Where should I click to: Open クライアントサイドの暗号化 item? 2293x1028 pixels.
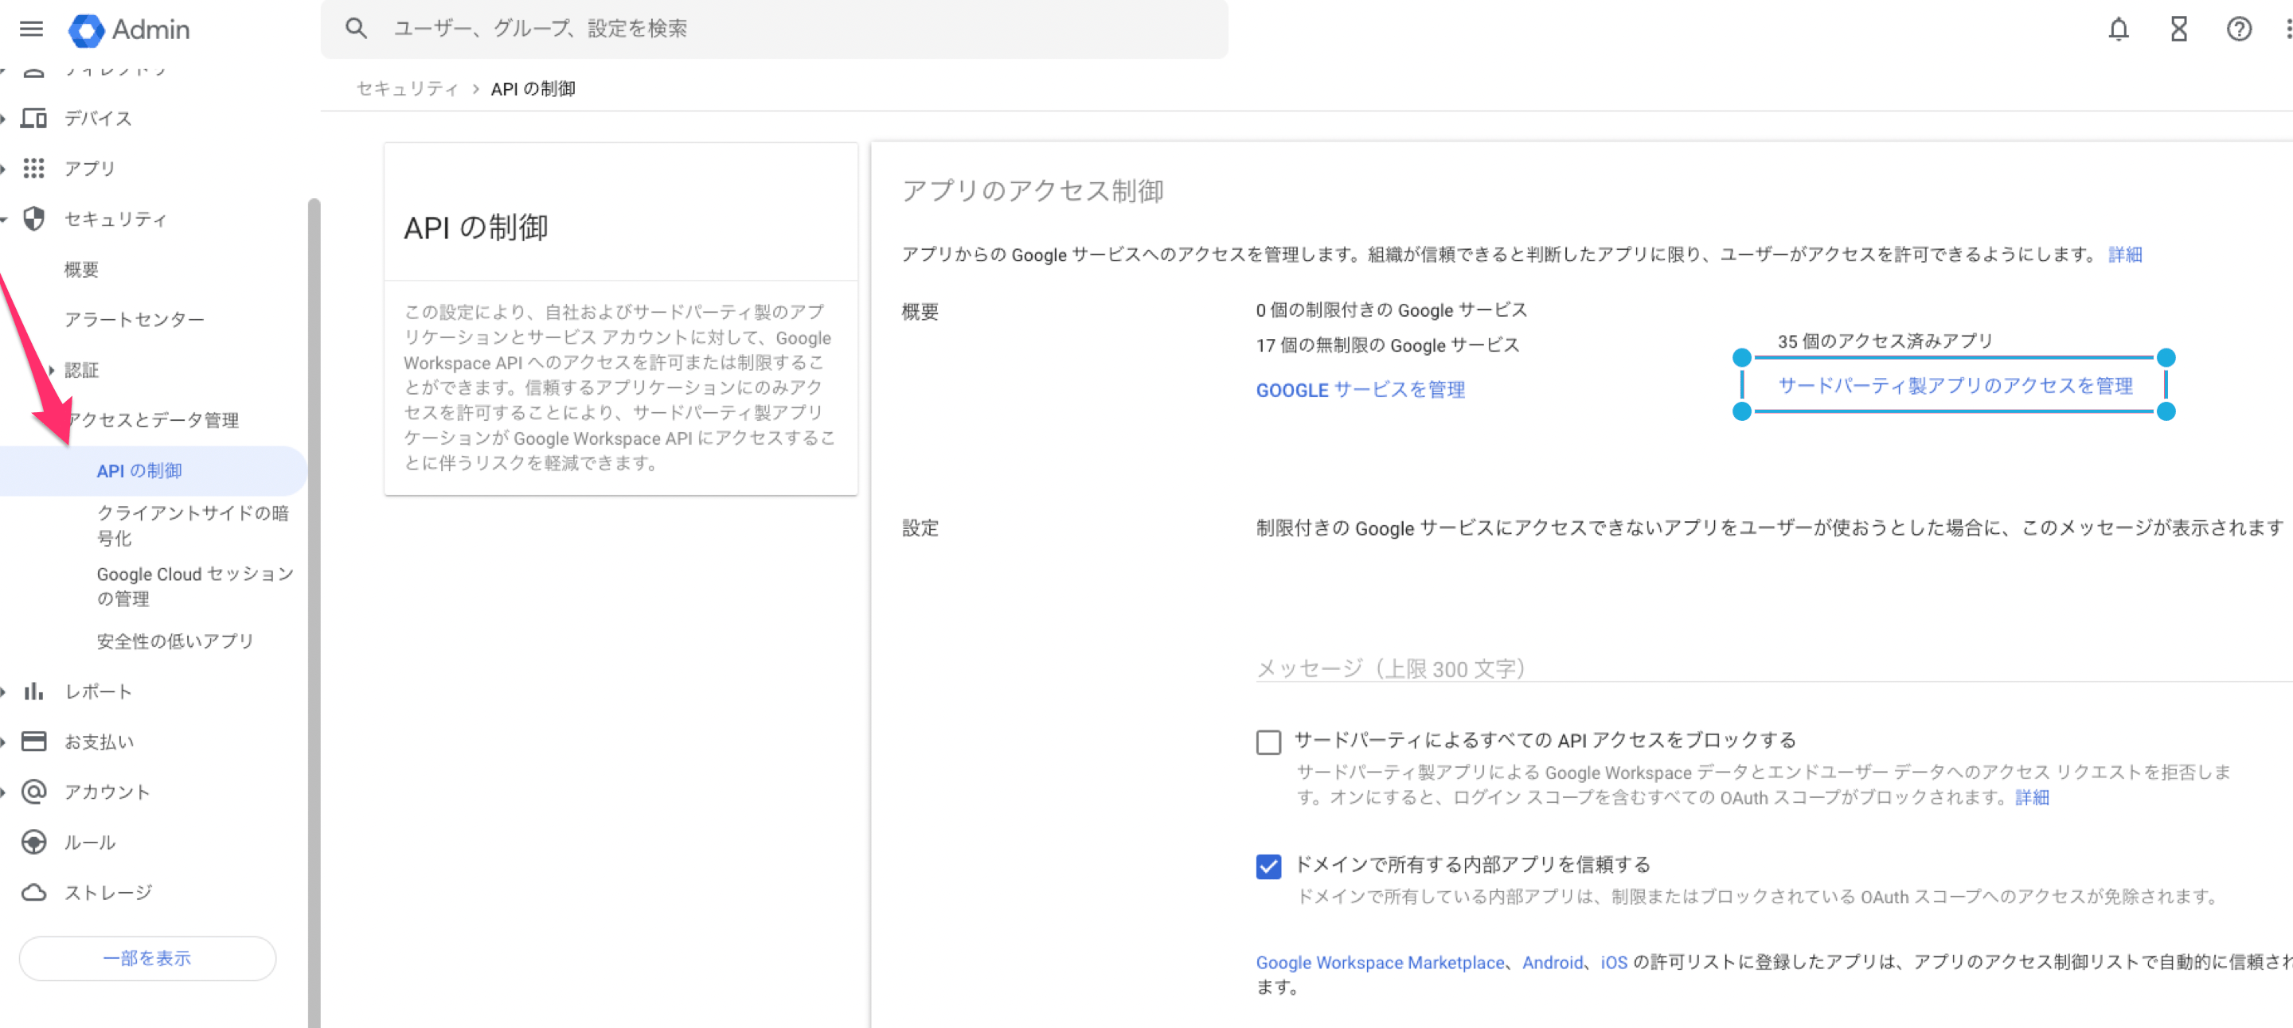(x=193, y=524)
